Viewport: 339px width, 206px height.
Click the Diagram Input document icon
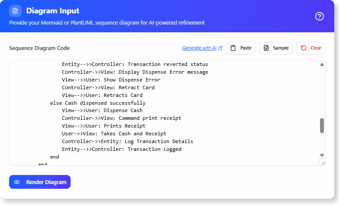[x=15, y=11]
